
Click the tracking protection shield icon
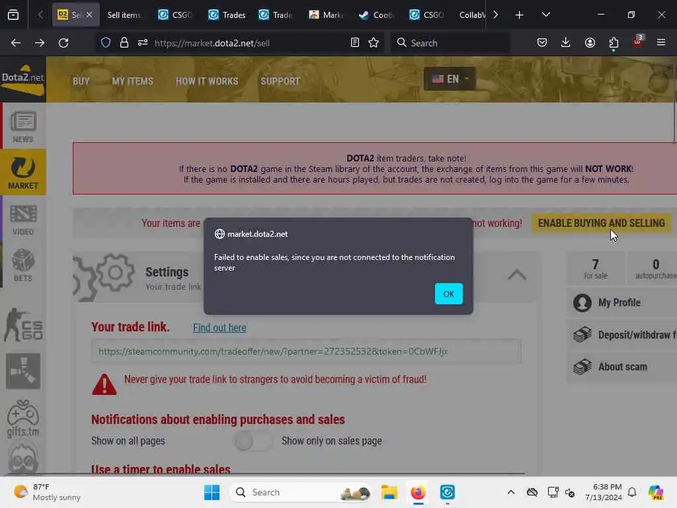(106, 43)
